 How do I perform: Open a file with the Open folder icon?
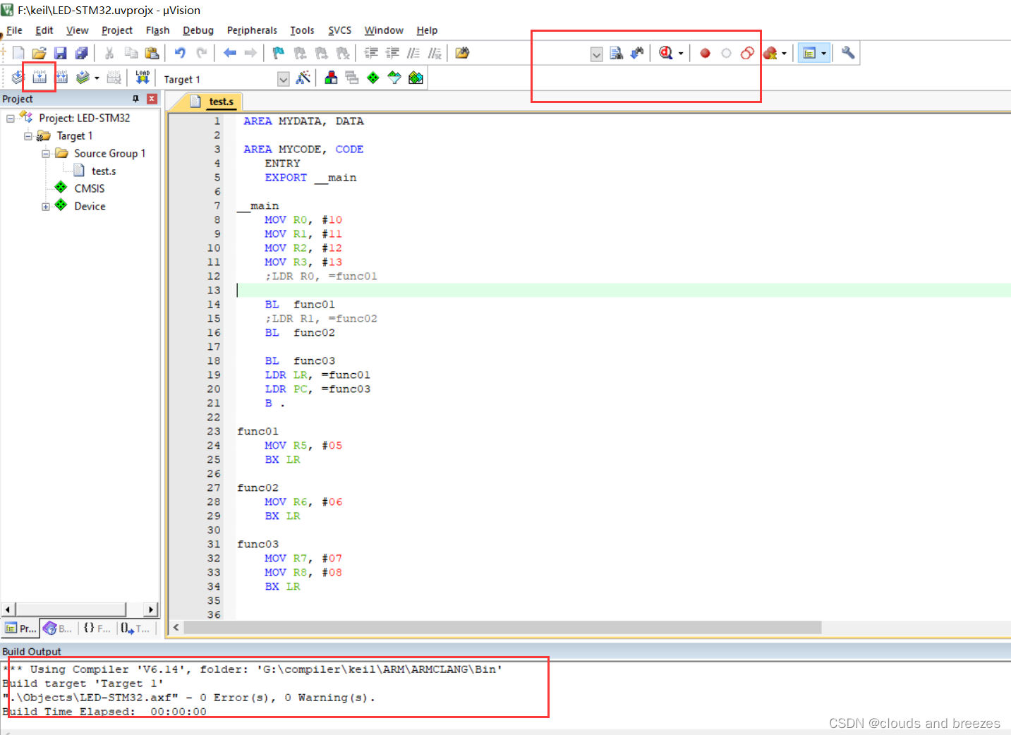coord(39,53)
